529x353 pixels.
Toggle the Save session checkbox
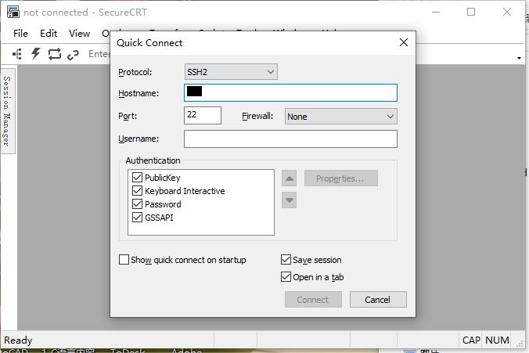coord(286,260)
